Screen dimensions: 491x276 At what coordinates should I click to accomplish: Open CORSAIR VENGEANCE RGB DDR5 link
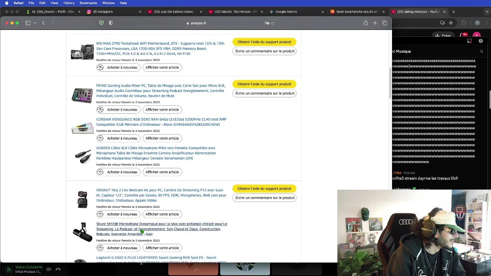(161, 122)
